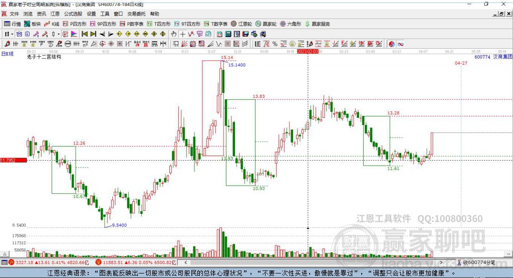Jump to last bar with skip-forward icon
Viewport: 513px width, 278px height.
[93, 34]
